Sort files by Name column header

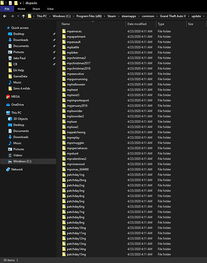pos(66,24)
